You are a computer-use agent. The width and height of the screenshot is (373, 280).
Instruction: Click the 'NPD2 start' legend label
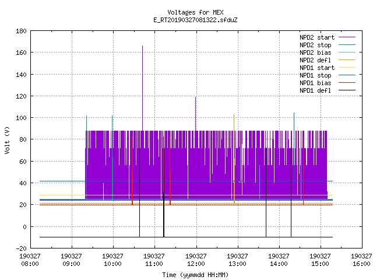[317, 37]
